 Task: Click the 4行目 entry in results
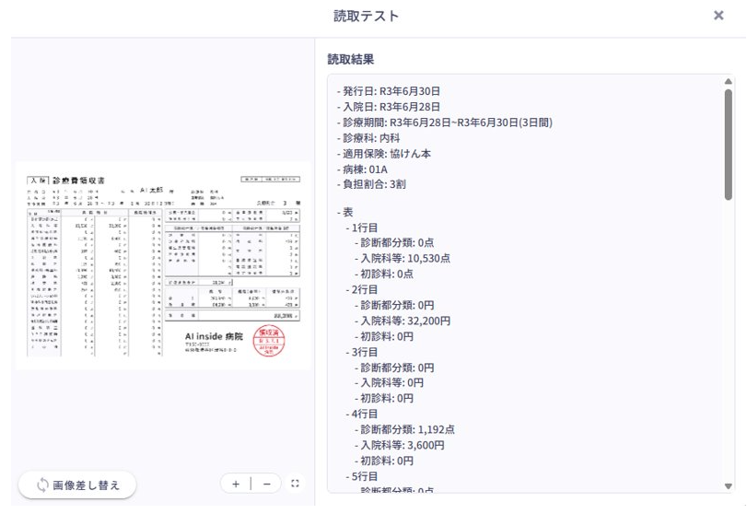pyautogui.click(x=360, y=412)
